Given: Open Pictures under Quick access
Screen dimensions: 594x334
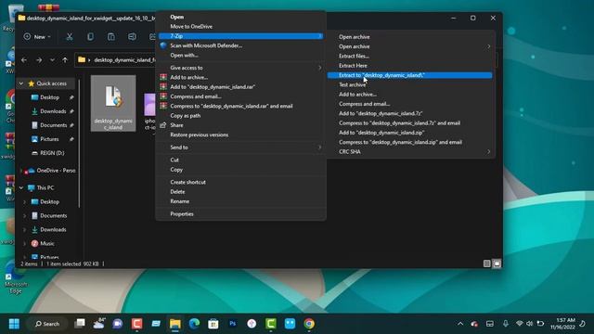Looking at the screenshot, I should 49,139.
